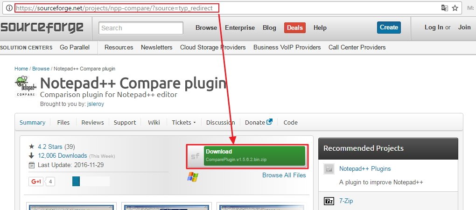Click the SourceForge search input field
This screenshot has height=210, width=476.
pyautogui.click(x=141, y=28)
